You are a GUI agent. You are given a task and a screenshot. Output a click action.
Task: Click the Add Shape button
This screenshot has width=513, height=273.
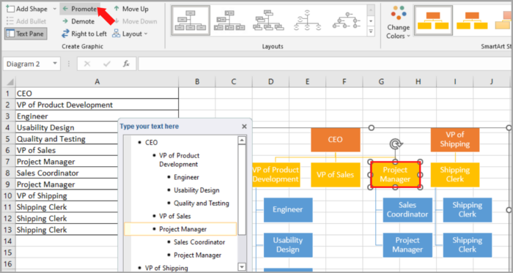27,9
